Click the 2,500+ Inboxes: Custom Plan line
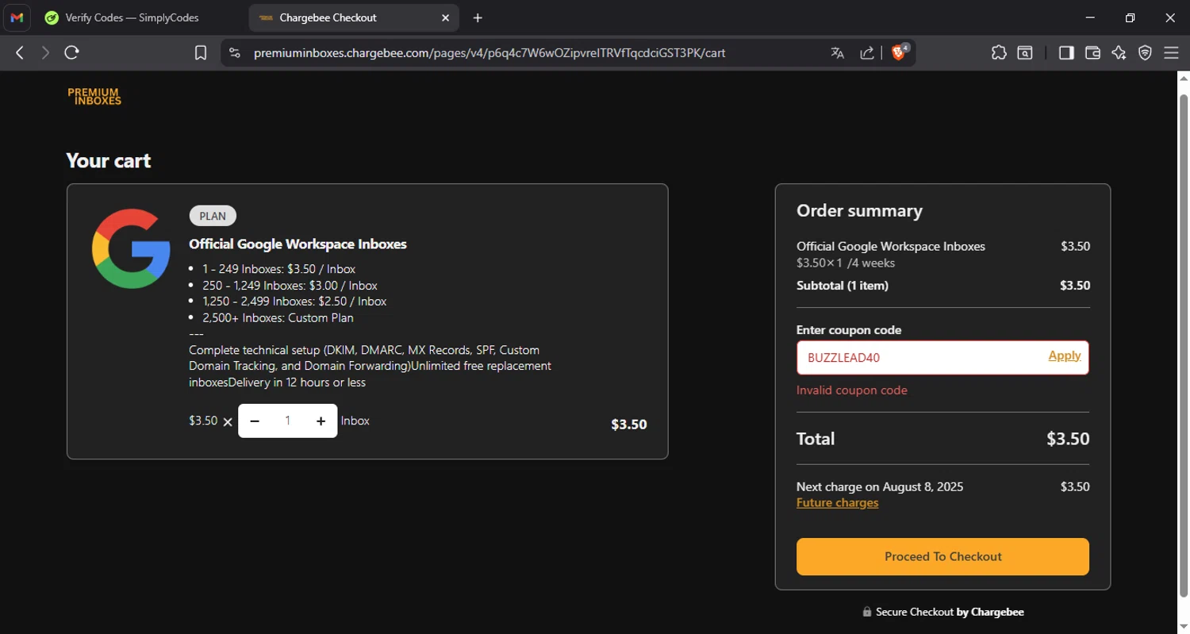Image resolution: width=1190 pixels, height=634 pixels. point(278,318)
